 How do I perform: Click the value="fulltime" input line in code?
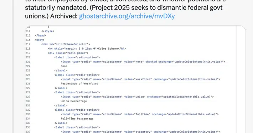[140, 114]
